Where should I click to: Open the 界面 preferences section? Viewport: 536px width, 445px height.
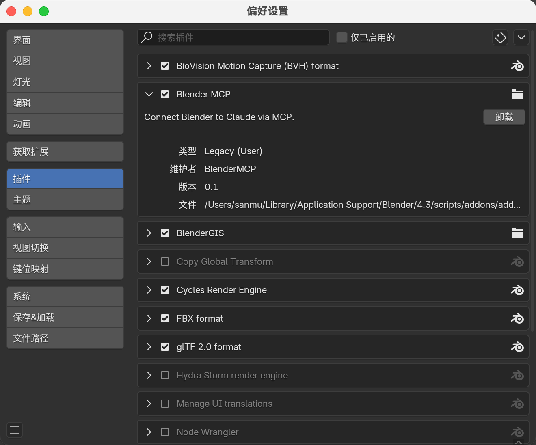(65, 40)
